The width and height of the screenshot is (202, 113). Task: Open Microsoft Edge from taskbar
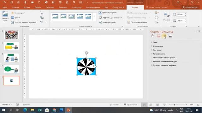pyautogui.click(x=25, y=110)
